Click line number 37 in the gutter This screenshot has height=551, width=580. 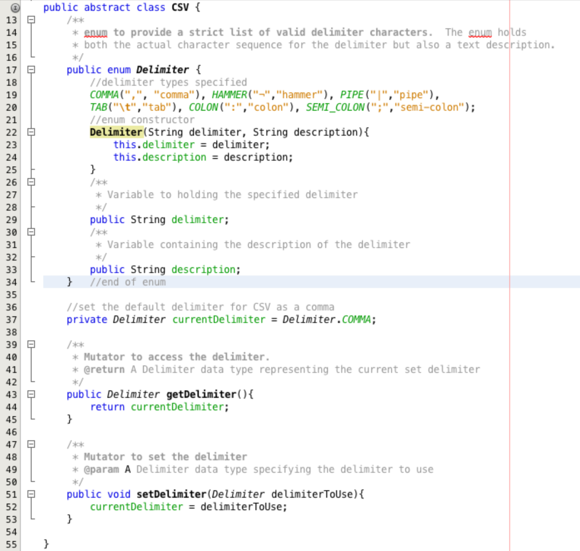12,320
